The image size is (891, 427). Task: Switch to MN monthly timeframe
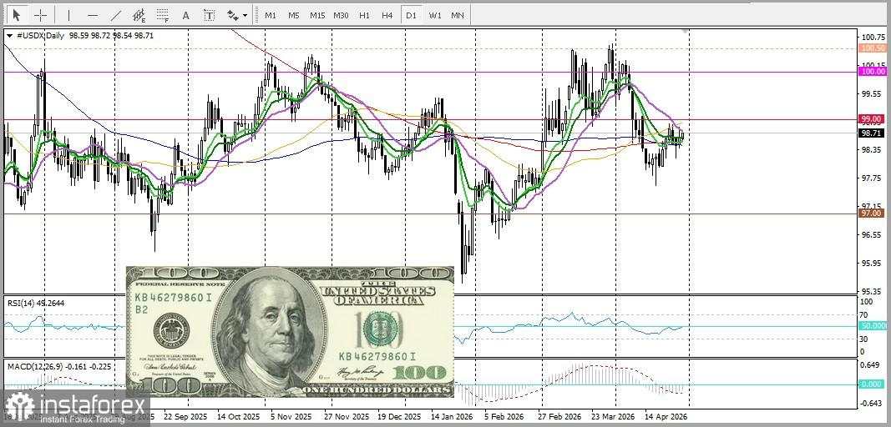458,15
